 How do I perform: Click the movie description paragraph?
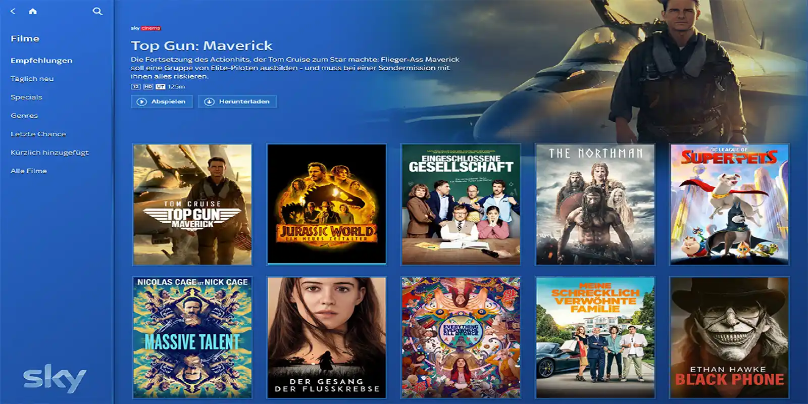click(x=295, y=68)
